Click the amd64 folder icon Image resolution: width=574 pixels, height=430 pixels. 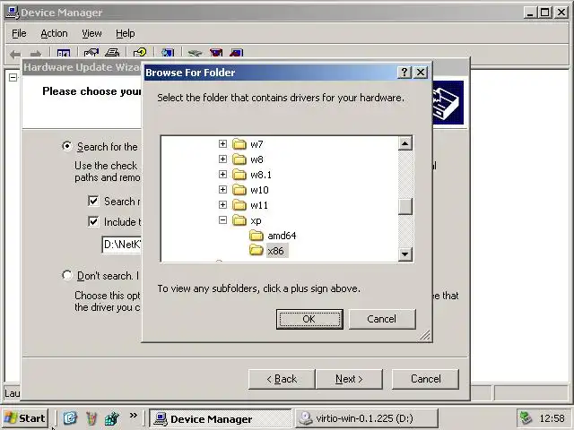click(x=257, y=236)
